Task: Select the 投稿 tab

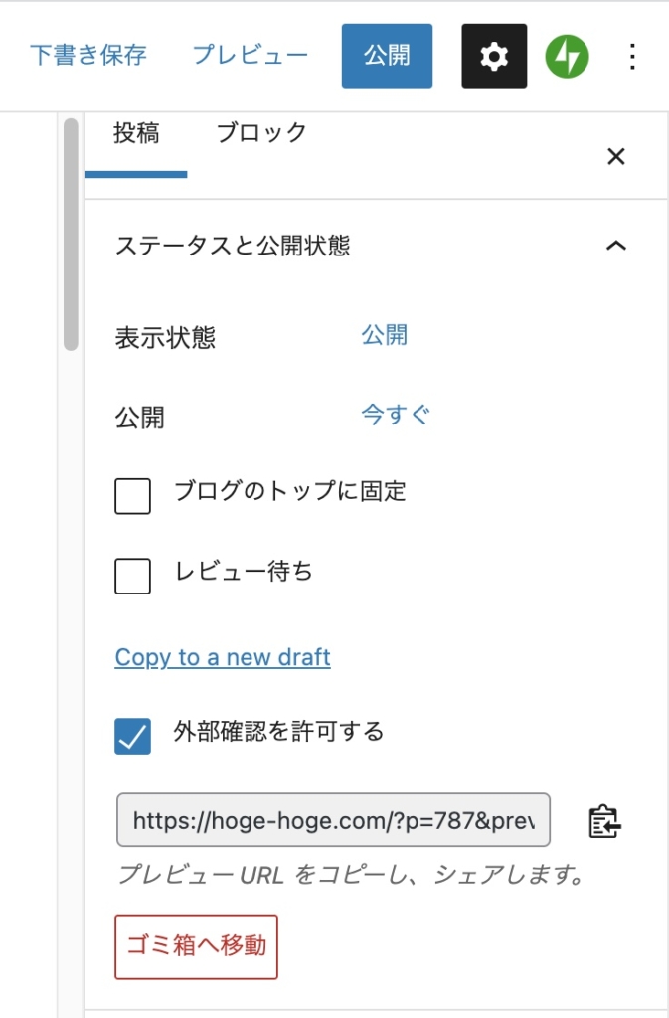Action: [136, 134]
